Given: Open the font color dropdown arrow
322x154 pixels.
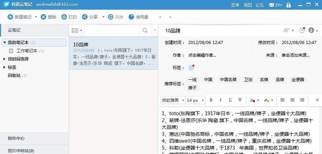Looking at the screenshot, I should [x=258, y=100].
